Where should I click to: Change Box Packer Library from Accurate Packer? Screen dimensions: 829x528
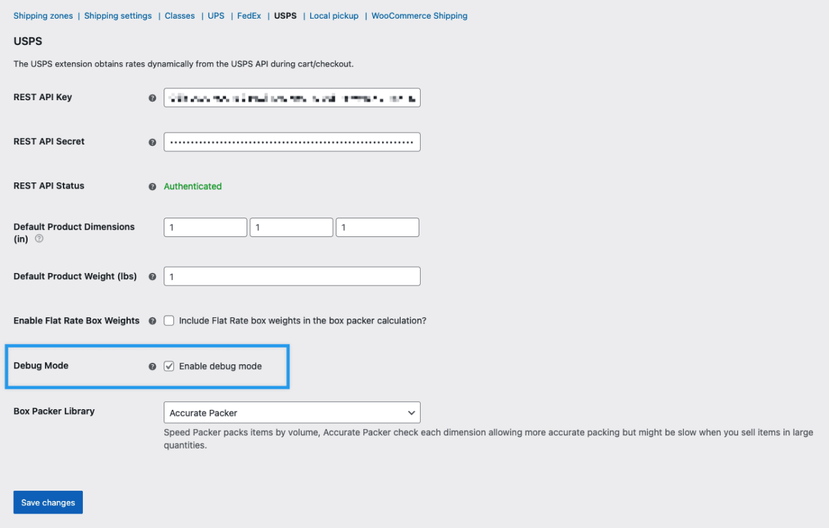coord(292,412)
